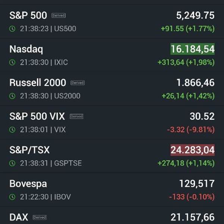Image resolution: width=224 pixels, height=224 pixels.
Task: Tap the Derived badge next to Russell 2000
Action: tap(78, 83)
